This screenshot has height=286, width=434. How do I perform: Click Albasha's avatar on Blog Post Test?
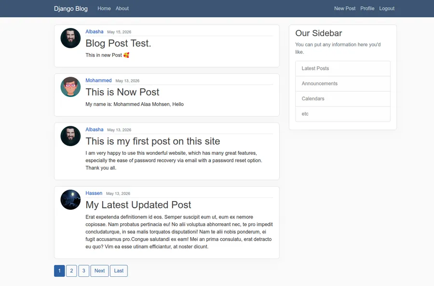click(x=70, y=38)
